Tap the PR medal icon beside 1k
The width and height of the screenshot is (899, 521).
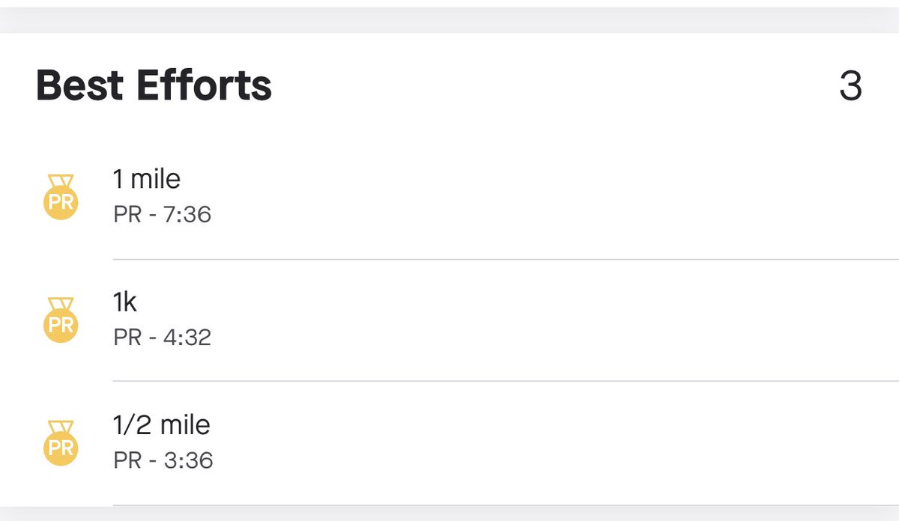tap(61, 320)
